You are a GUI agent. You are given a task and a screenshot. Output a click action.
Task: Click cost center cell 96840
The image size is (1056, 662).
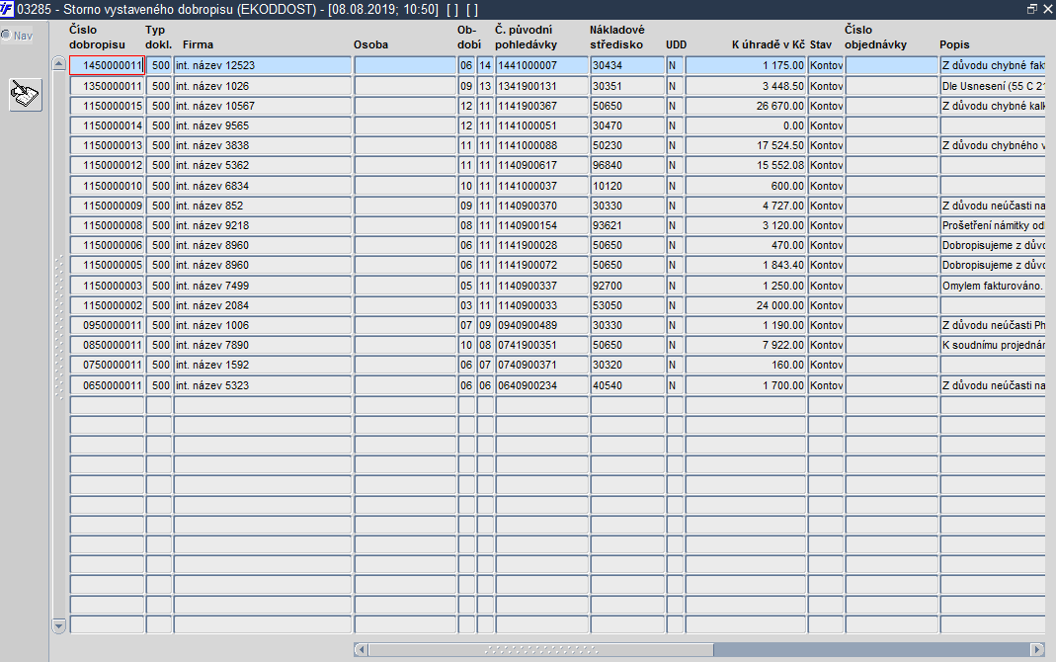point(627,166)
